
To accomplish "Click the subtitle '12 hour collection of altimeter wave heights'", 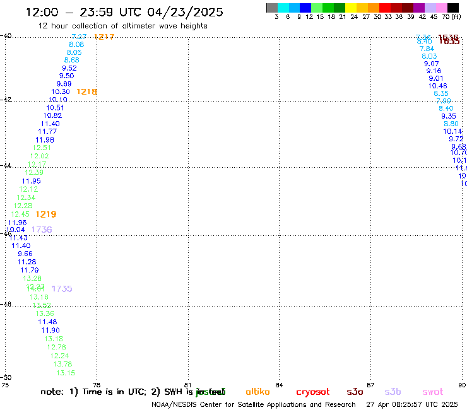I will coord(122,26).
